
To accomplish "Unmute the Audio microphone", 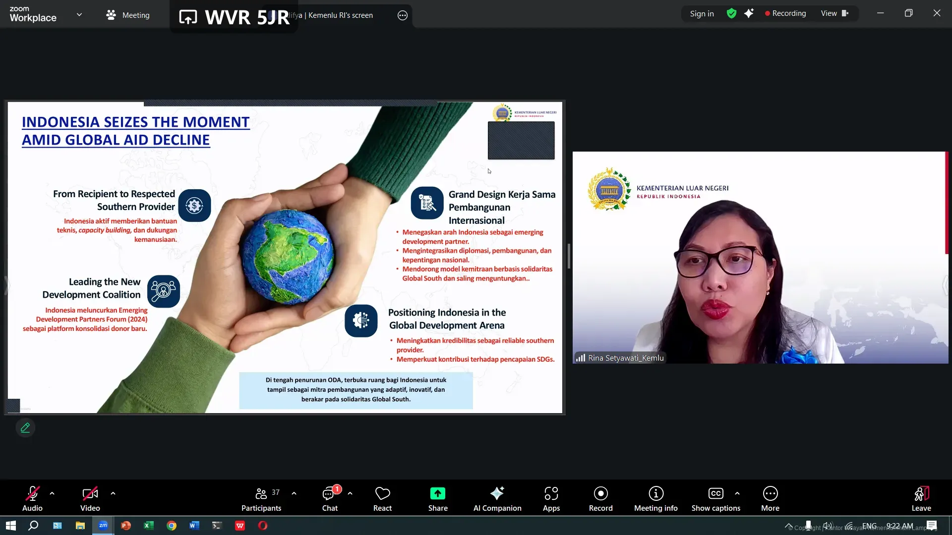I will coord(32,498).
